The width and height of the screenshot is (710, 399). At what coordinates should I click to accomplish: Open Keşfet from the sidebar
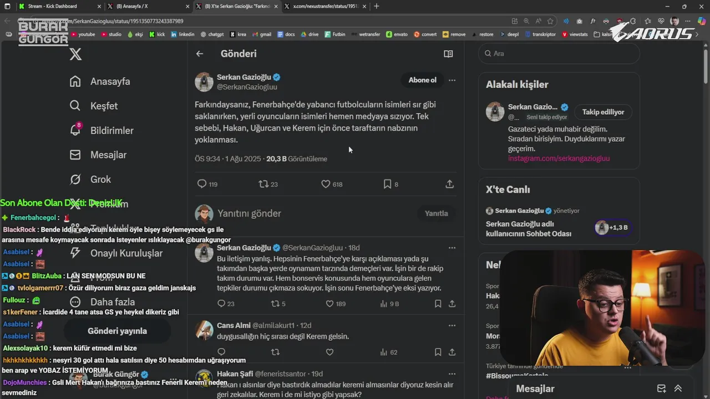click(93, 106)
